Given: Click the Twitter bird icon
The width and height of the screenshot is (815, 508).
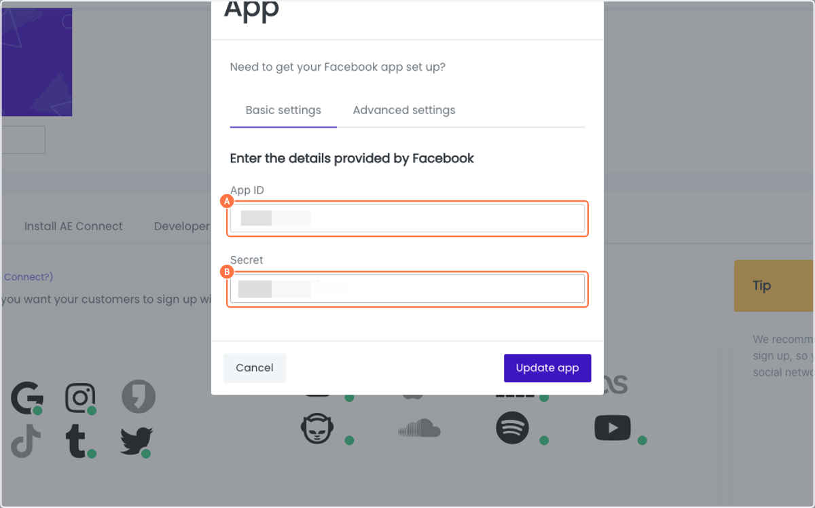Looking at the screenshot, I should point(136,441).
